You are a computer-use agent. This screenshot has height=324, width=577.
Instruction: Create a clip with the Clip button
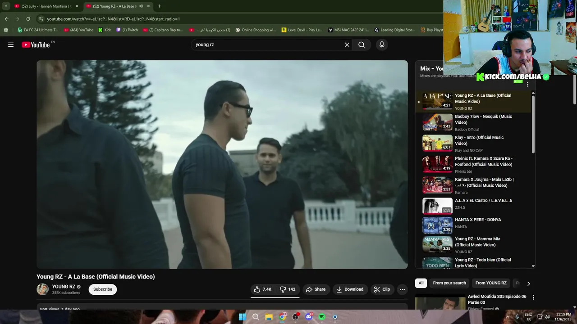pos(382,289)
